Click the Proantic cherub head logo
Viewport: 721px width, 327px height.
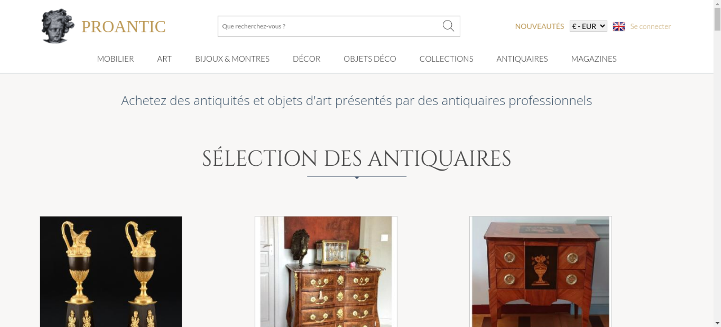pyautogui.click(x=58, y=26)
